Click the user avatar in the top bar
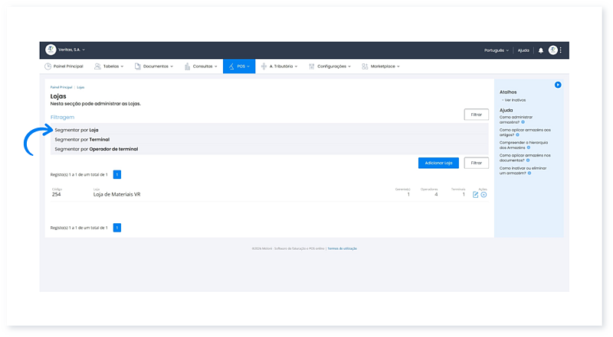The width and height of the screenshot is (613, 337). [552, 50]
